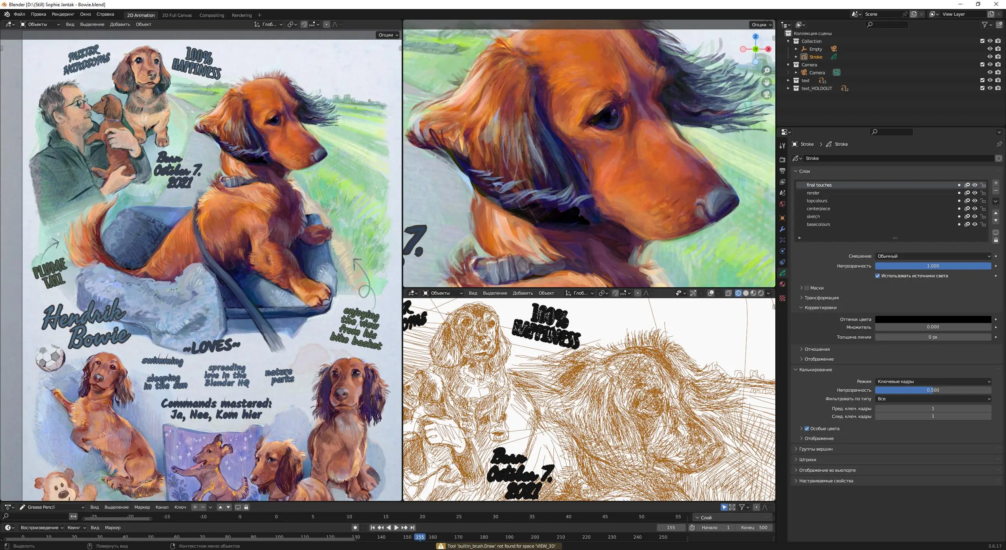Toggle X-ray in lower viewport header

coord(728,293)
